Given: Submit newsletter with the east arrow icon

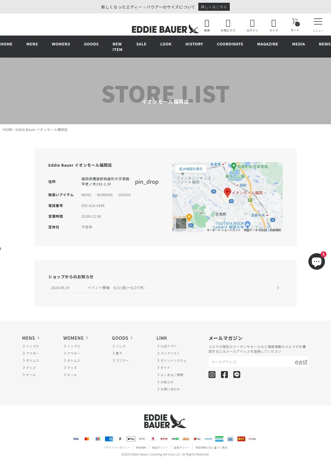Looking at the screenshot, I should 301,362.
